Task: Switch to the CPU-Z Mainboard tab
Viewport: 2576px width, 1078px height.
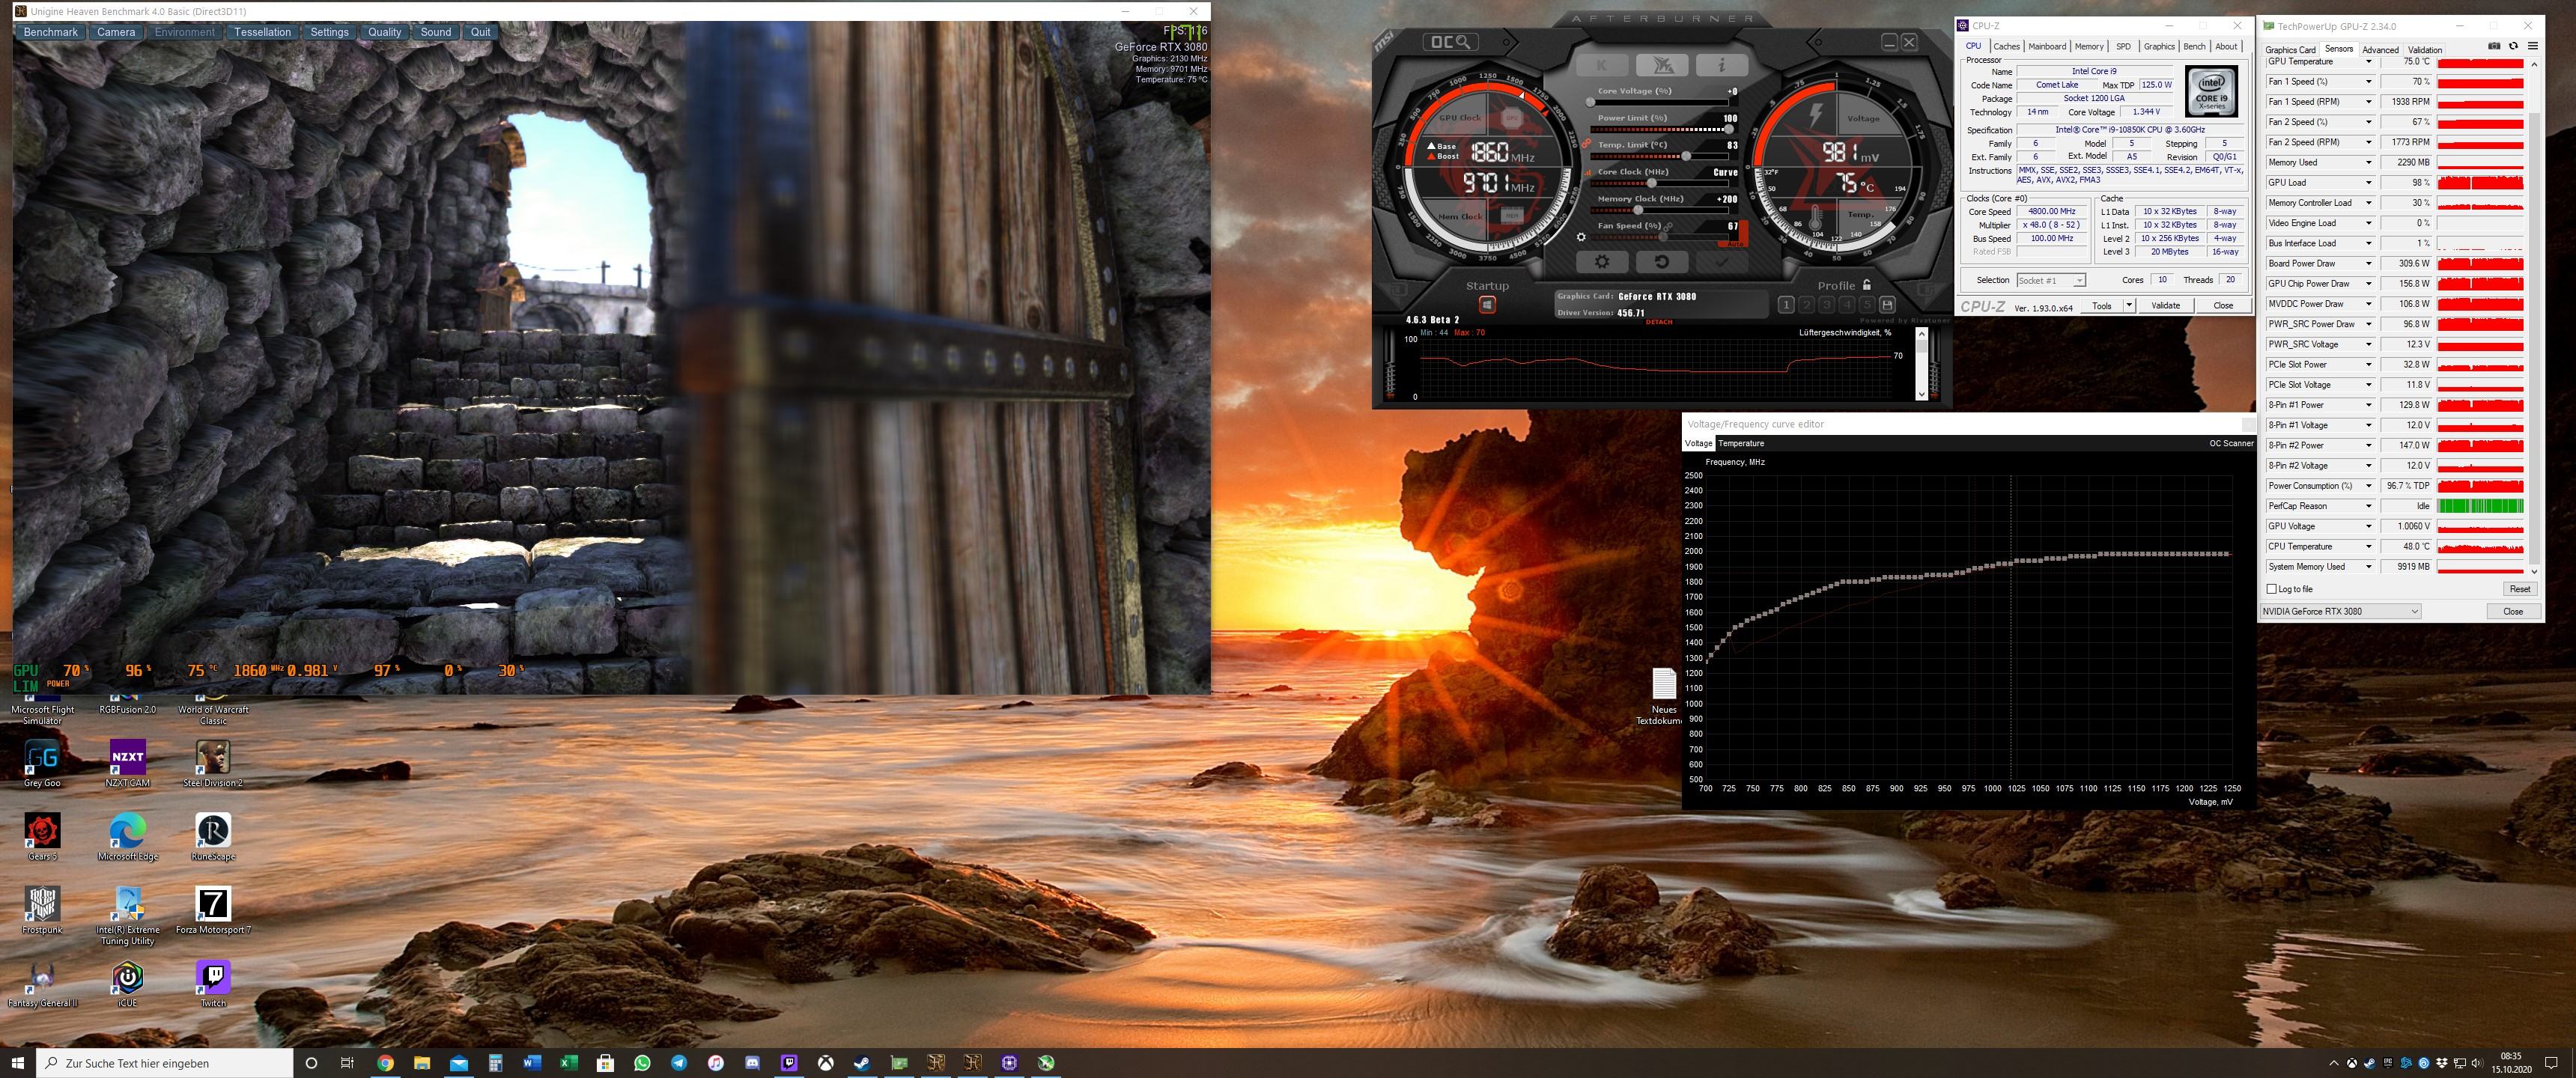Action: (x=2047, y=46)
